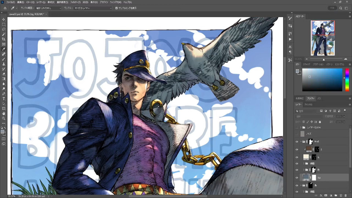Select the Type tool
The image size is (352, 198).
click(x=4, y=99)
